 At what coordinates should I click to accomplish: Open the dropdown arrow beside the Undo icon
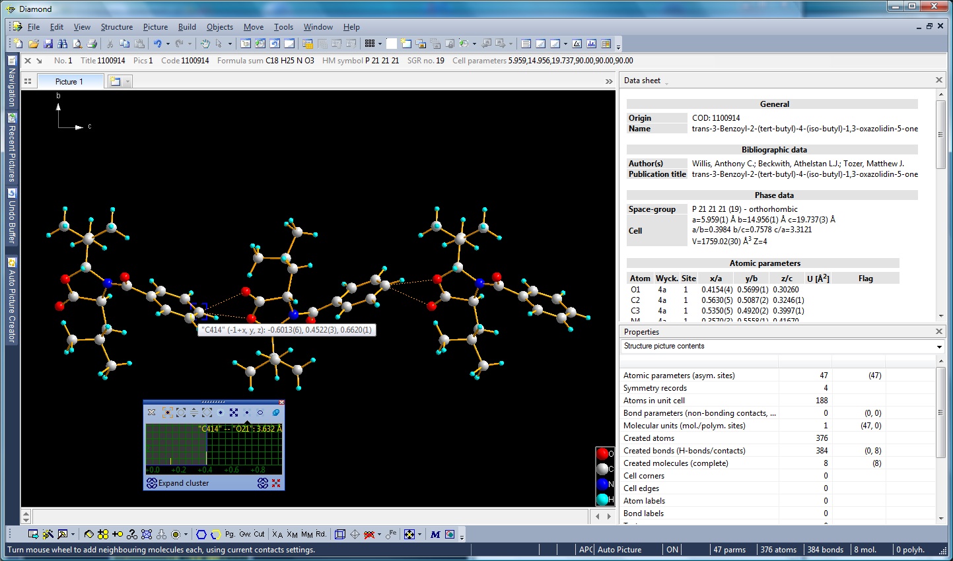pyautogui.click(x=168, y=44)
